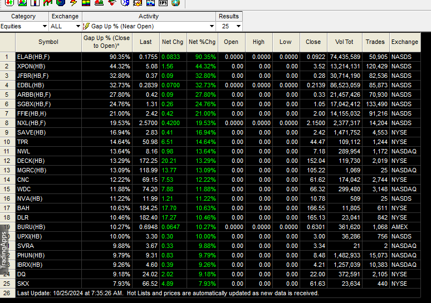Click the blue and white shield icon
Image resolution: width=431 pixels, height=303 pixels.
coord(125,3)
